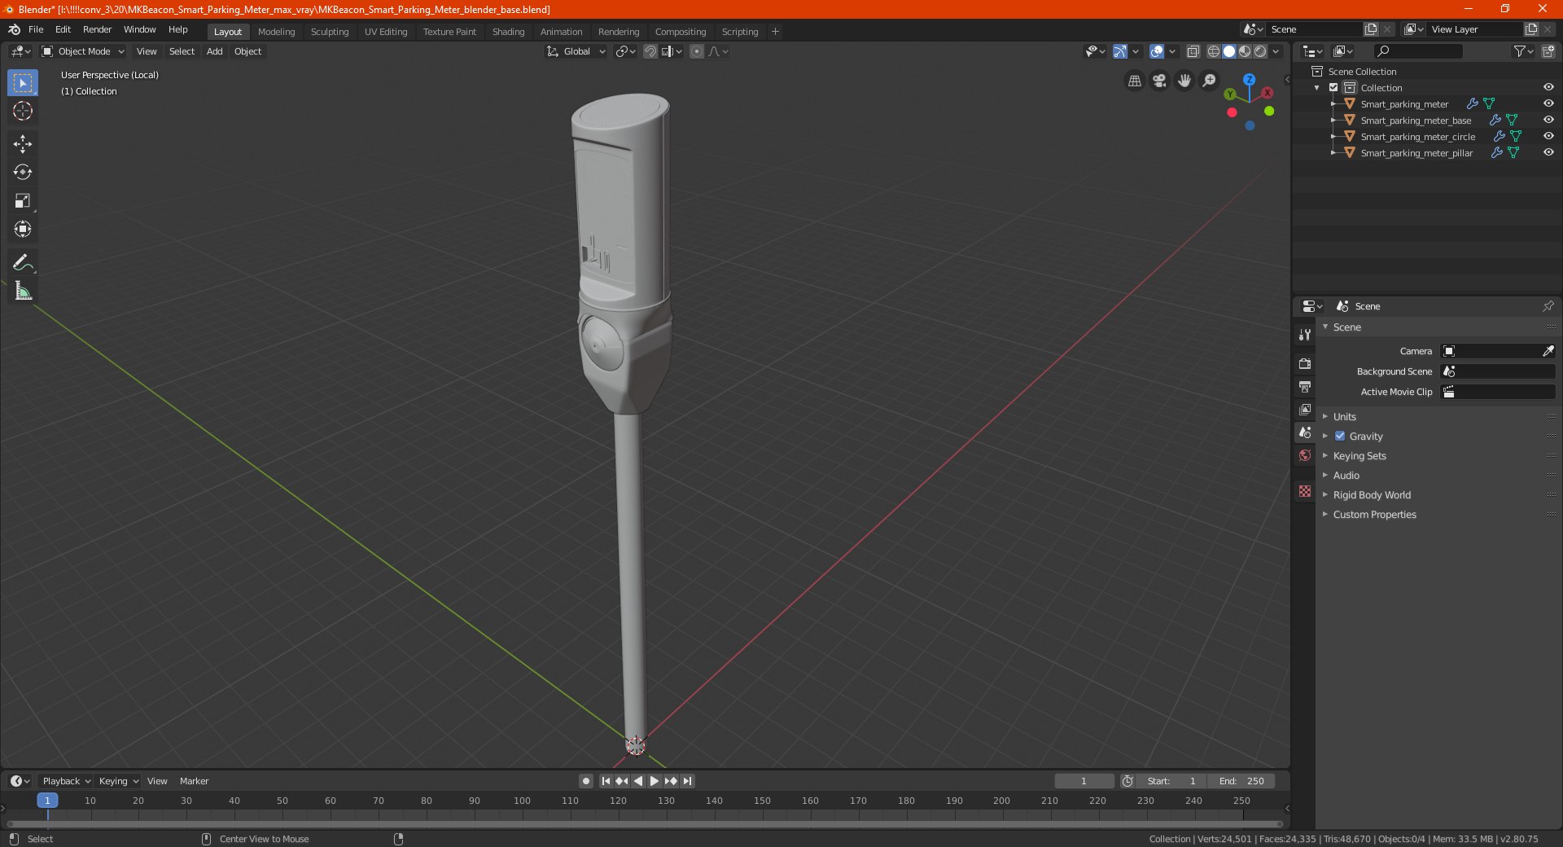
Task: Open the Playback dropdown in timeline
Action: [66, 781]
